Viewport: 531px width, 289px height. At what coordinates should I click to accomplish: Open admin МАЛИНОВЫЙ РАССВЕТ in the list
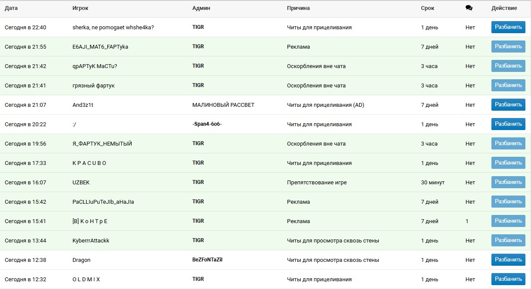point(223,105)
